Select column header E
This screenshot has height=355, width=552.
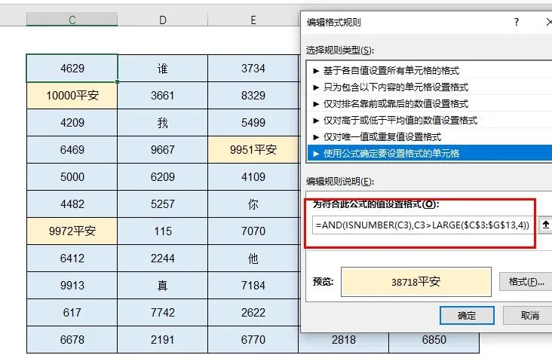tap(253, 20)
